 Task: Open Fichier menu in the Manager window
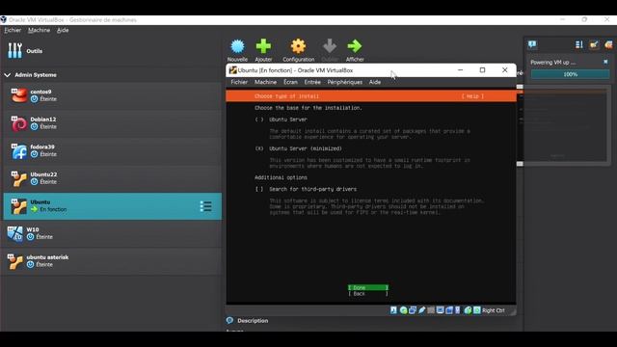click(13, 30)
